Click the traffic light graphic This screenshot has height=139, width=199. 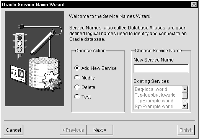[x=20, y=46]
